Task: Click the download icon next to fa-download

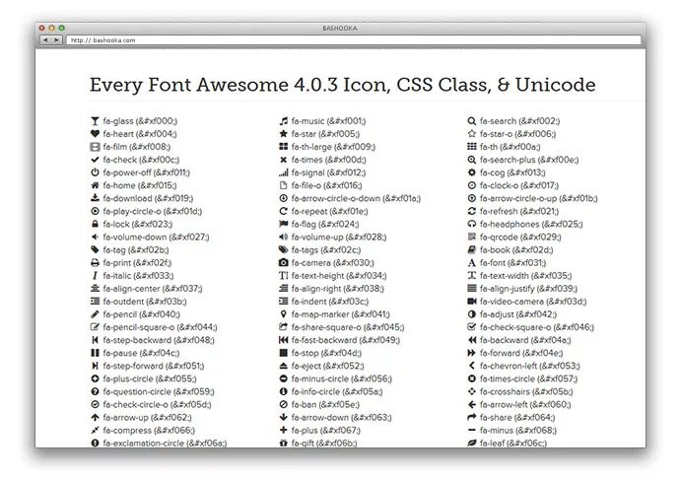Action: tap(95, 198)
